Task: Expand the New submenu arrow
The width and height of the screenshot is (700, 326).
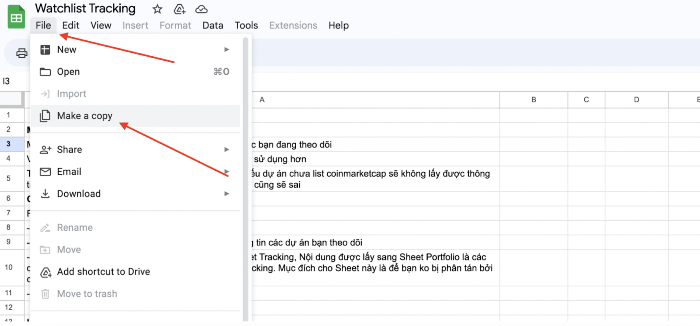Action: coord(226,50)
